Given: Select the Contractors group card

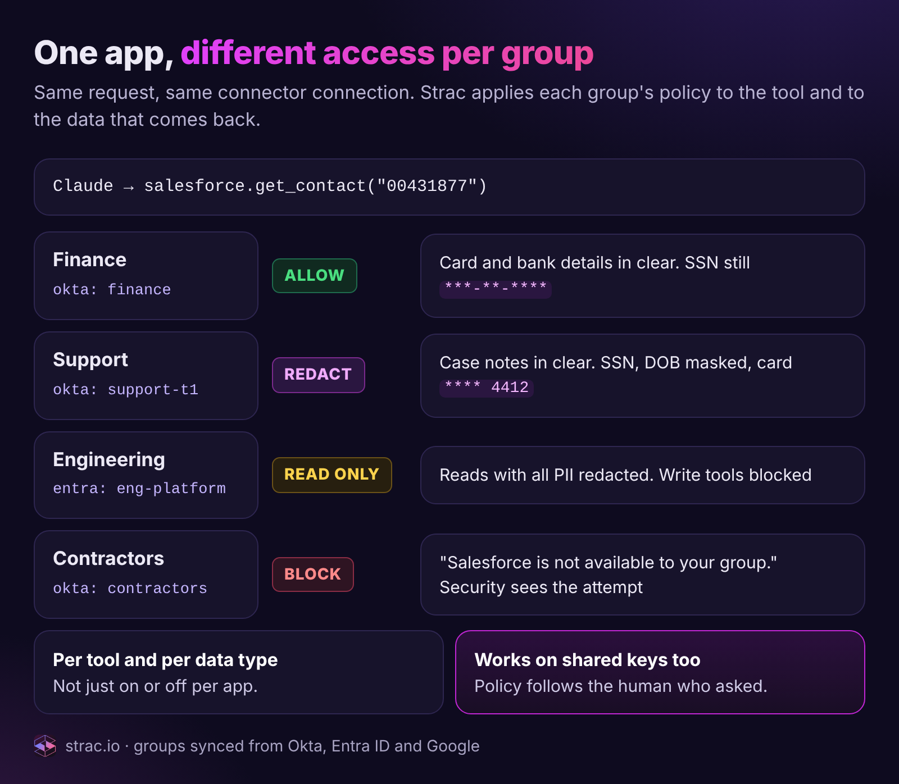Looking at the screenshot, I should click(146, 575).
